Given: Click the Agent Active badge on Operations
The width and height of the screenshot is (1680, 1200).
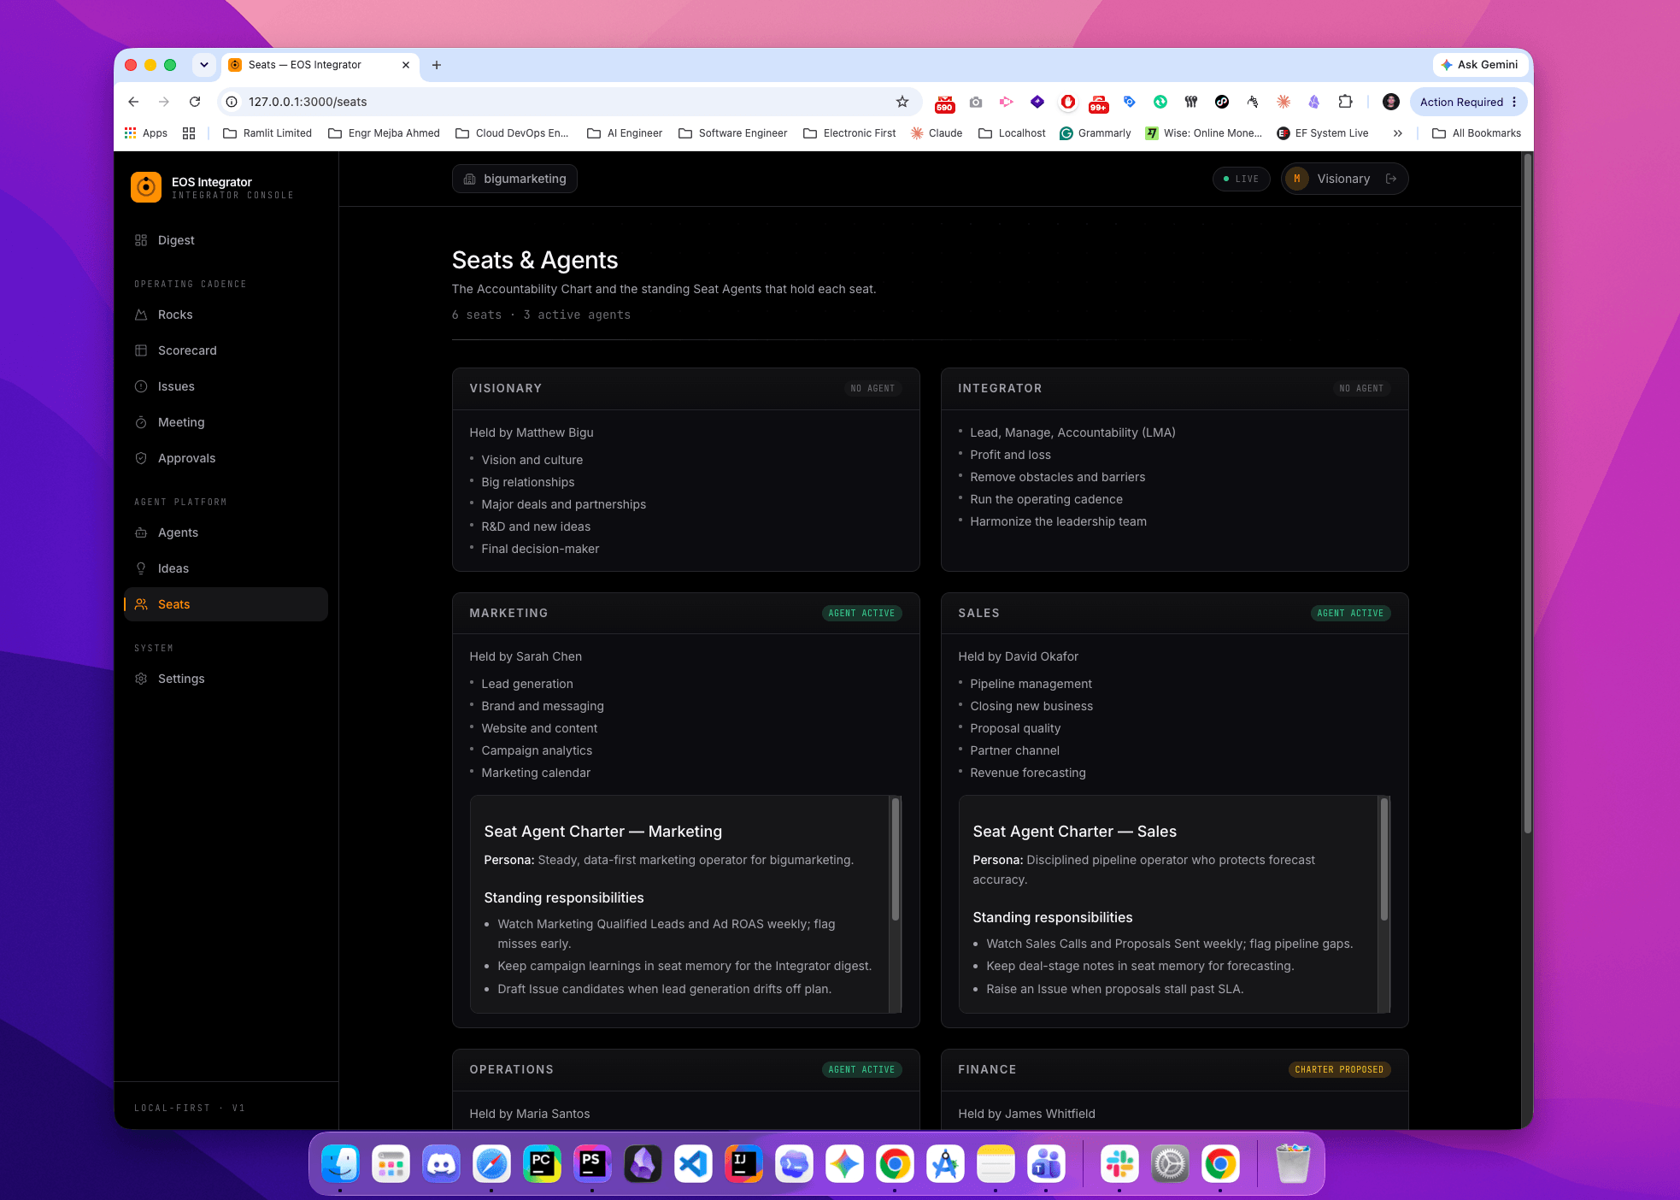Looking at the screenshot, I should pos(861,1069).
